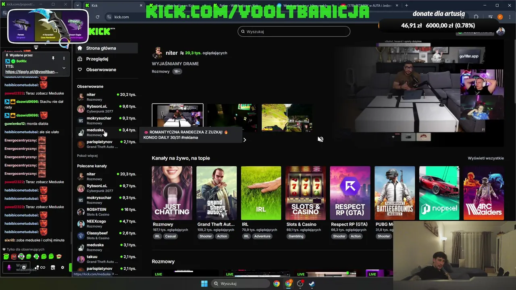Click Action tag under Respect RP card
Viewport: 516px width, 290px height.
(356, 236)
